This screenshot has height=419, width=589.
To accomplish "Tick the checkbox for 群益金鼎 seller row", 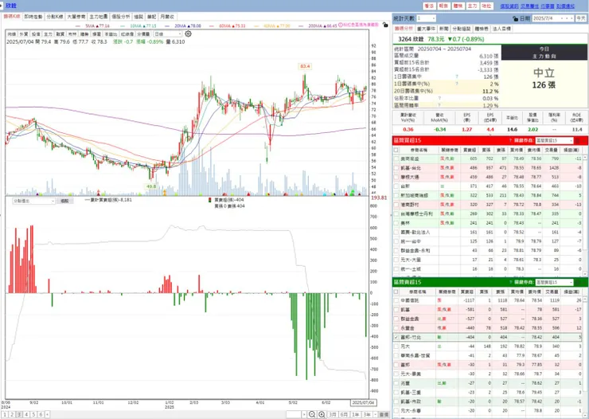I will 396,319.
